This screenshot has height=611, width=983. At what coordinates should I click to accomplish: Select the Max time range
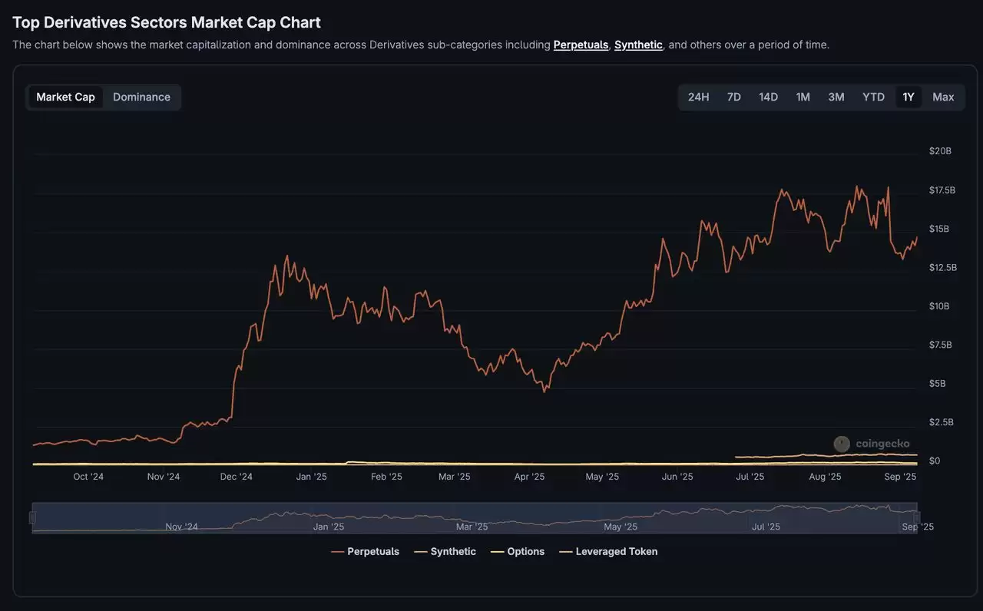[x=943, y=96]
